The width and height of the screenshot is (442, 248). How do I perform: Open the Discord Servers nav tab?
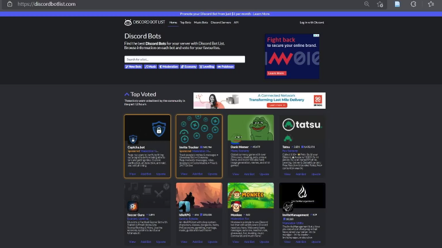click(x=221, y=23)
